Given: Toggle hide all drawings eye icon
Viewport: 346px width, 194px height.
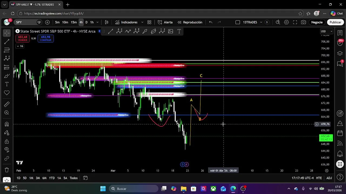Looking at the screenshot, I should pos(7,150).
